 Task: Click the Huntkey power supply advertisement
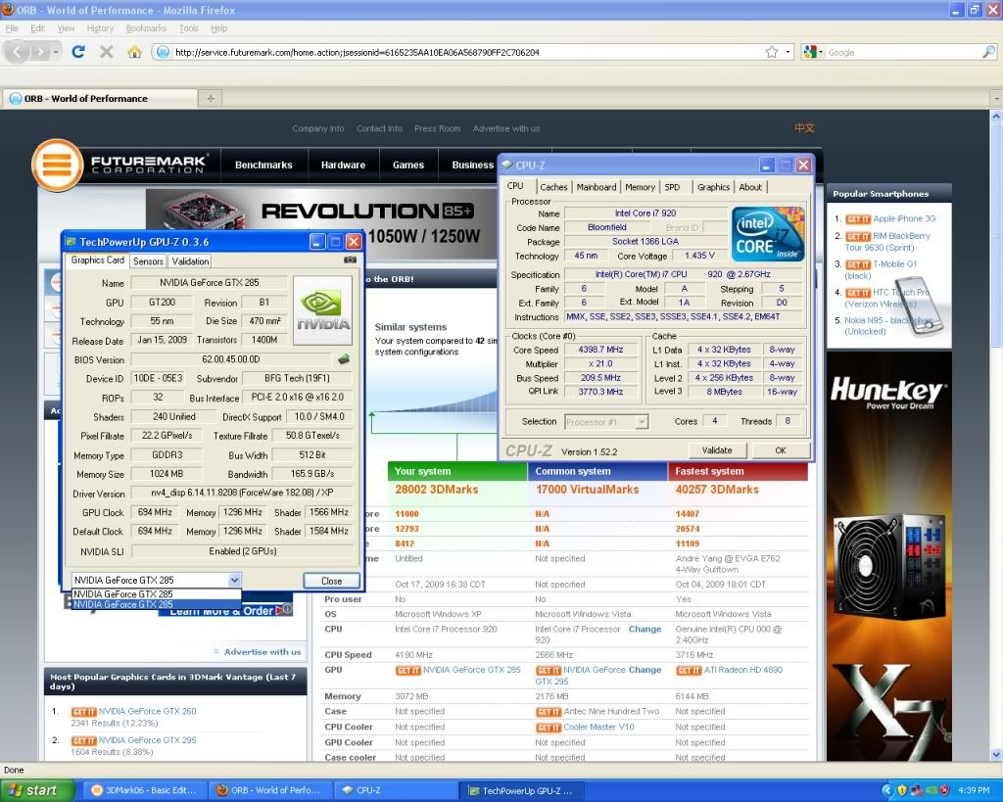point(888,556)
